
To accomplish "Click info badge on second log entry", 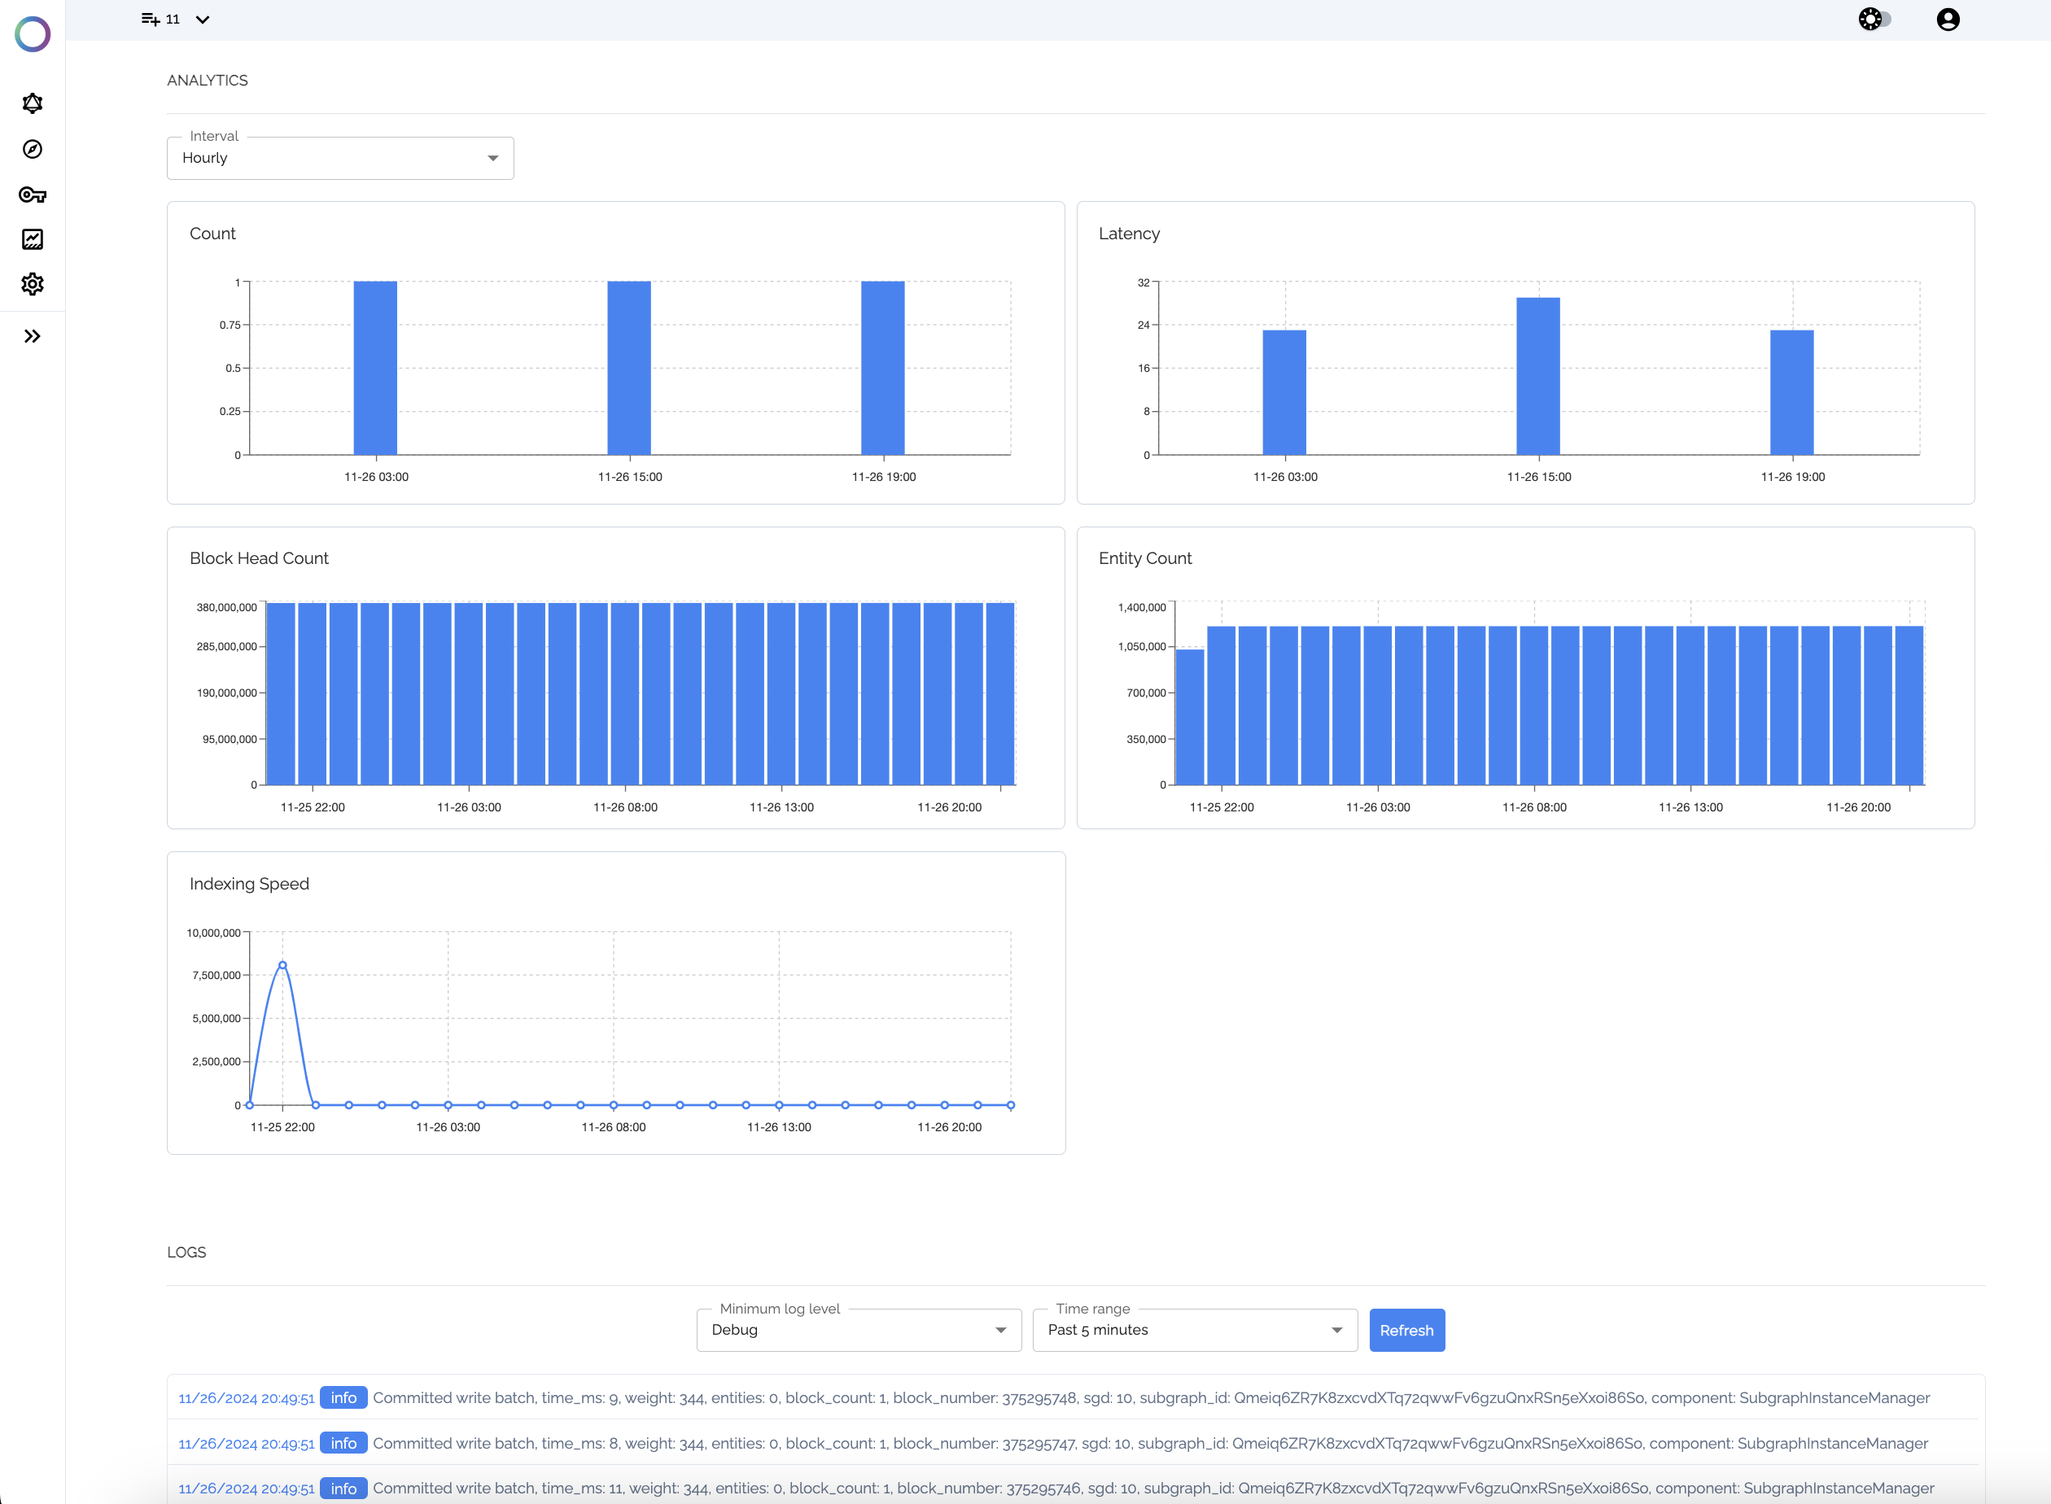I will (x=343, y=1444).
